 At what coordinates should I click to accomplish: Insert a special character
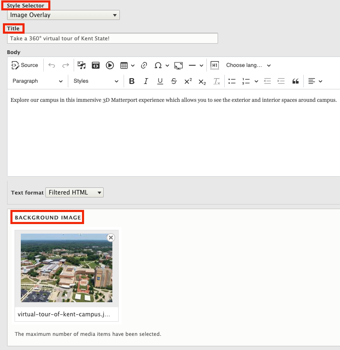159,65
